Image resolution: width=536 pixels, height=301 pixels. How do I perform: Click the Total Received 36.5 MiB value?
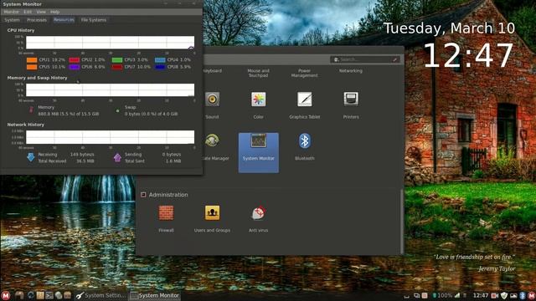(85, 161)
